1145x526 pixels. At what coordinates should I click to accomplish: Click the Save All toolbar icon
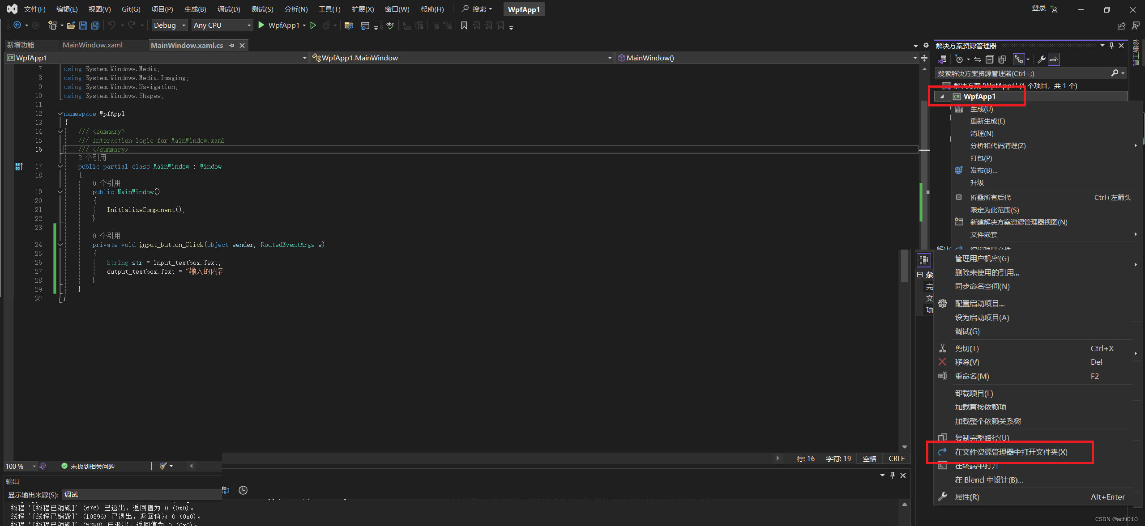tap(95, 25)
